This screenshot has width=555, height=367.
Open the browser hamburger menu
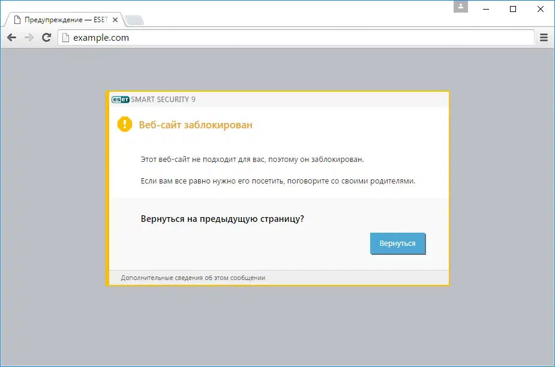pyautogui.click(x=544, y=37)
